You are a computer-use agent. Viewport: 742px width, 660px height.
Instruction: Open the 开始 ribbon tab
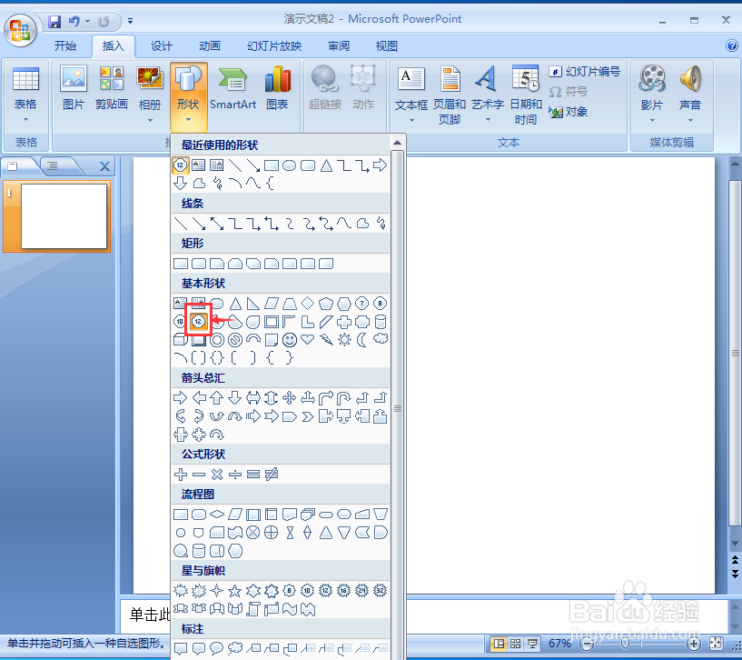(x=64, y=46)
